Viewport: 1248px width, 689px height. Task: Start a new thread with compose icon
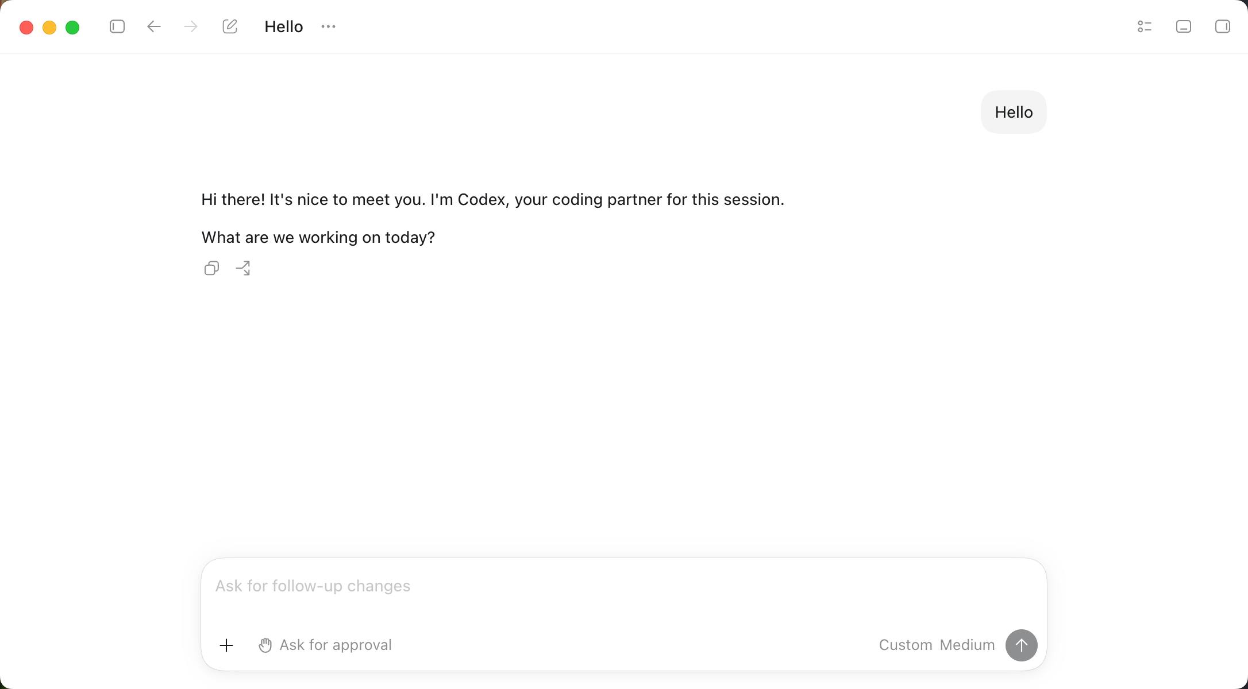(230, 26)
